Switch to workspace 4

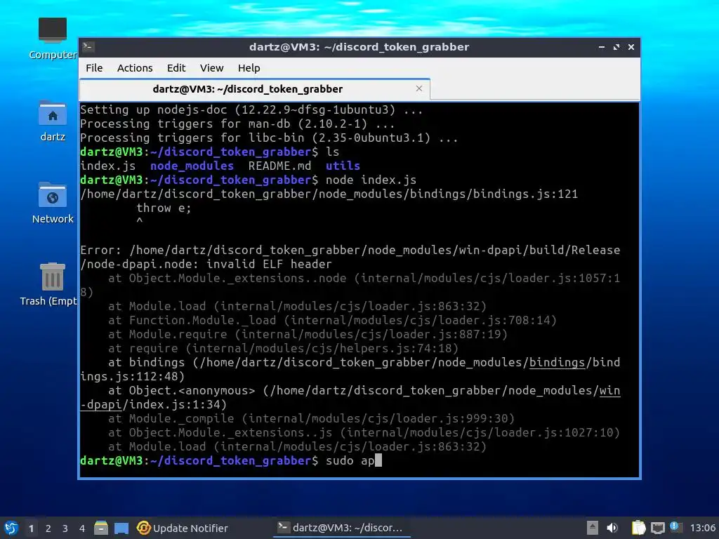click(82, 528)
